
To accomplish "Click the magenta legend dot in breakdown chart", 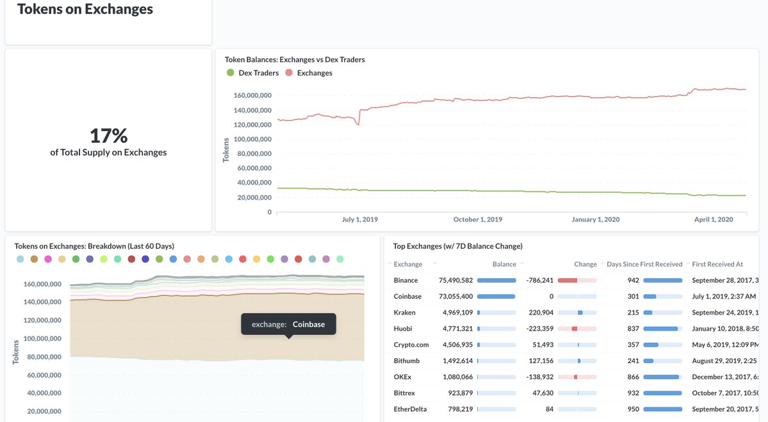I will coord(48,259).
